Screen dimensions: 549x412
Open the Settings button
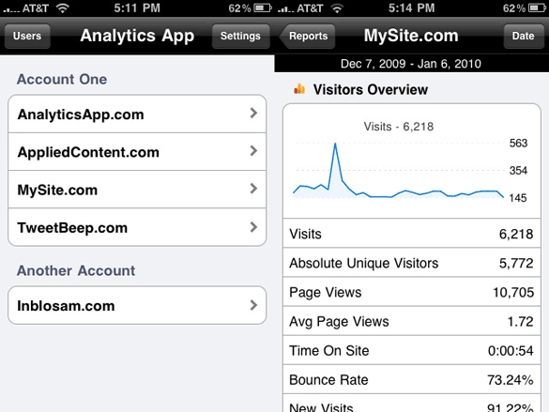(x=240, y=36)
